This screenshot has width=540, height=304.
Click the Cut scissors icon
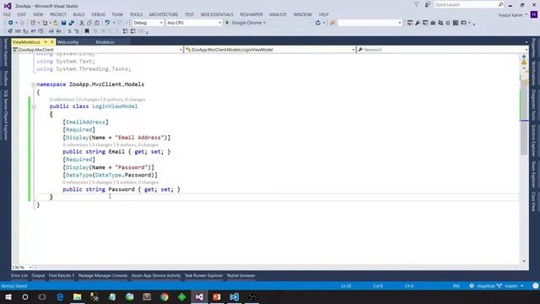coord(82,23)
